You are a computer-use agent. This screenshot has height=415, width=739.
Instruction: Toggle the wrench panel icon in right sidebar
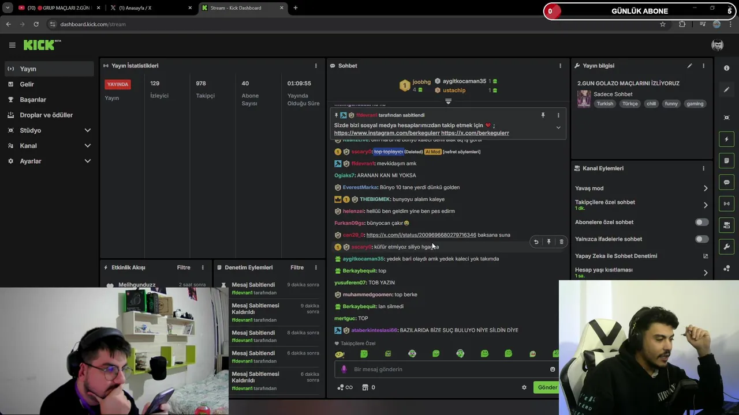(727, 247)
